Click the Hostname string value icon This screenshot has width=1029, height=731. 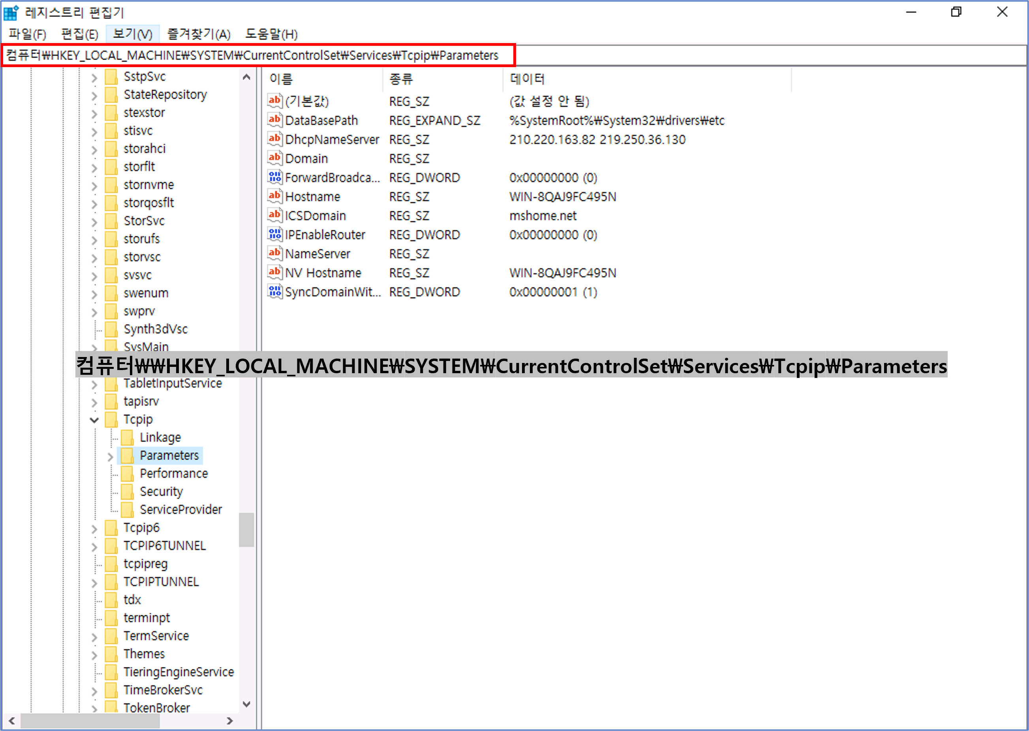pos(274,196)
